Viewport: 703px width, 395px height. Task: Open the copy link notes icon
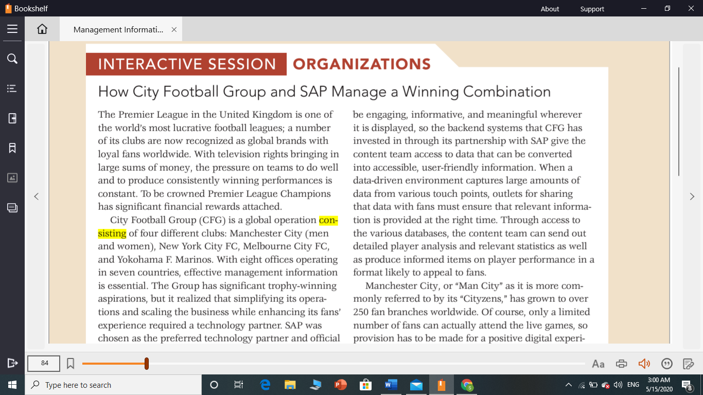(689, 364)
